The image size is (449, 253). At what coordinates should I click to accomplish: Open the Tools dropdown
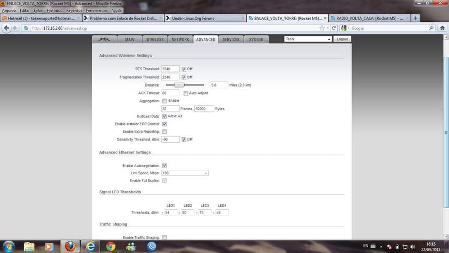click(308, 39)
